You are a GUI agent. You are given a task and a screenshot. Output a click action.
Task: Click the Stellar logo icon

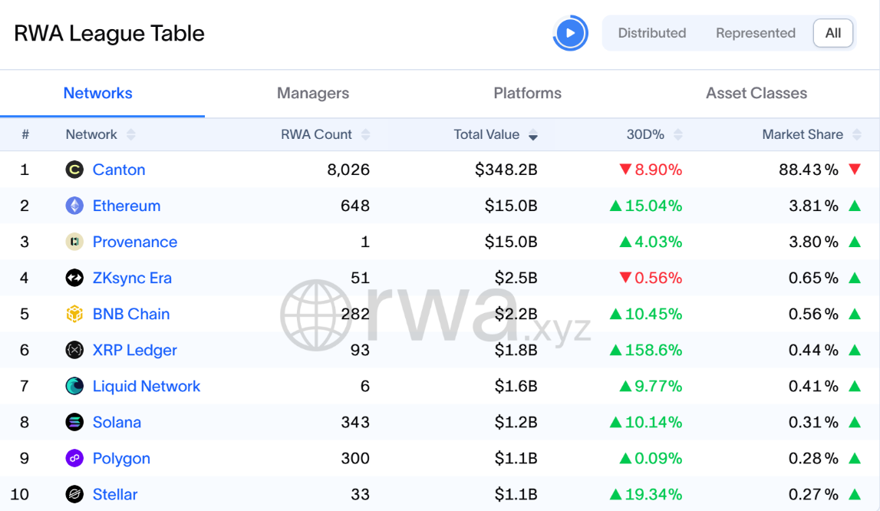coord(74,494)
